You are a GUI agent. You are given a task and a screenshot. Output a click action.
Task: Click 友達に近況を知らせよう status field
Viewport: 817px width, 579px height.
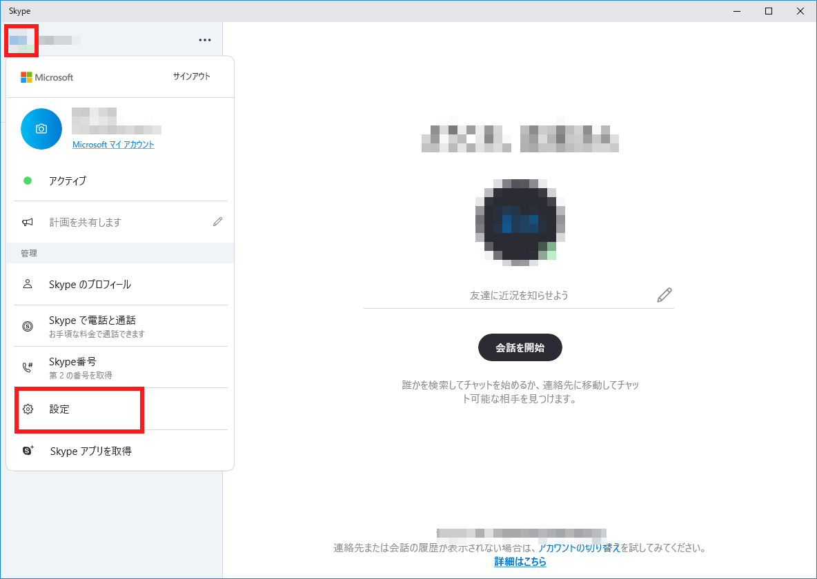coord(518,295)
